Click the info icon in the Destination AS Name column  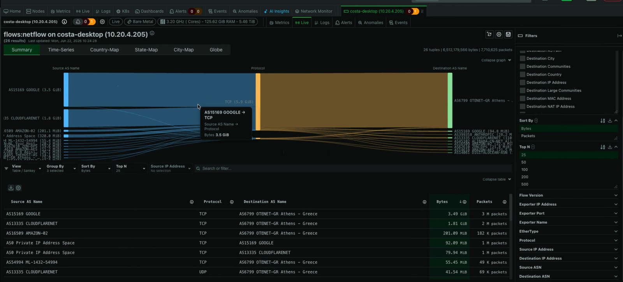coord(424,202)
